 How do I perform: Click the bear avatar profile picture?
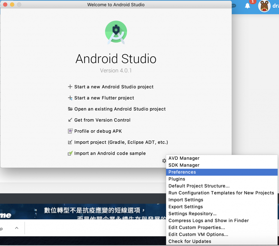pos(264,6)
